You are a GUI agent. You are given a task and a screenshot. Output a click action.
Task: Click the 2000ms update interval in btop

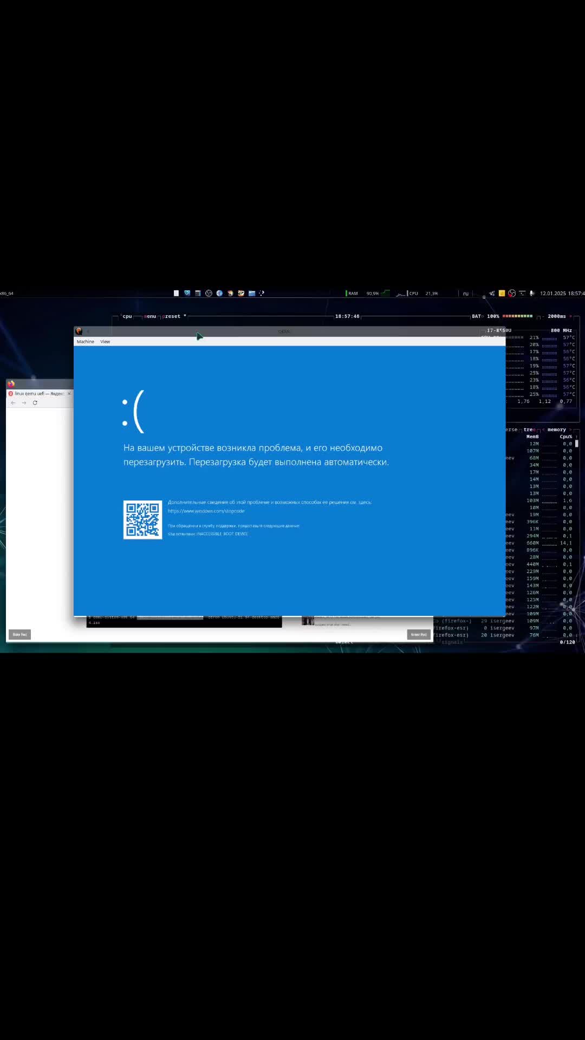(x=557, y=316)
